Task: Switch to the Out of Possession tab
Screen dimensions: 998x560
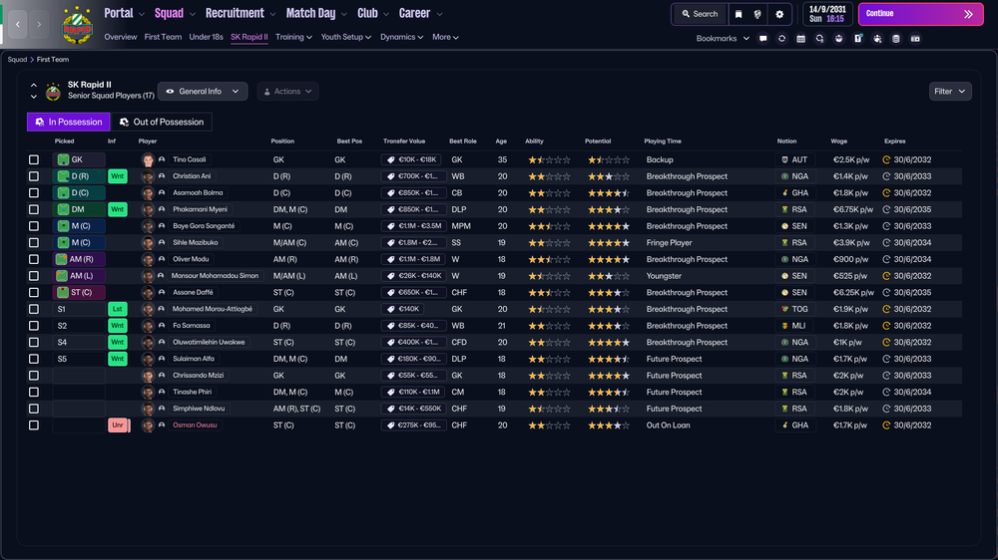Action: click(162, 122)
